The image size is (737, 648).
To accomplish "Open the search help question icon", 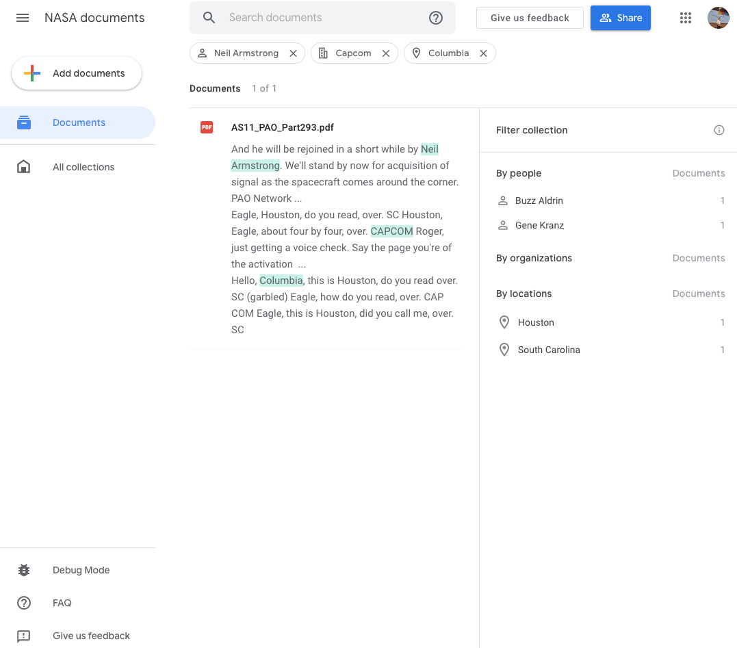I will pos(436,18).
